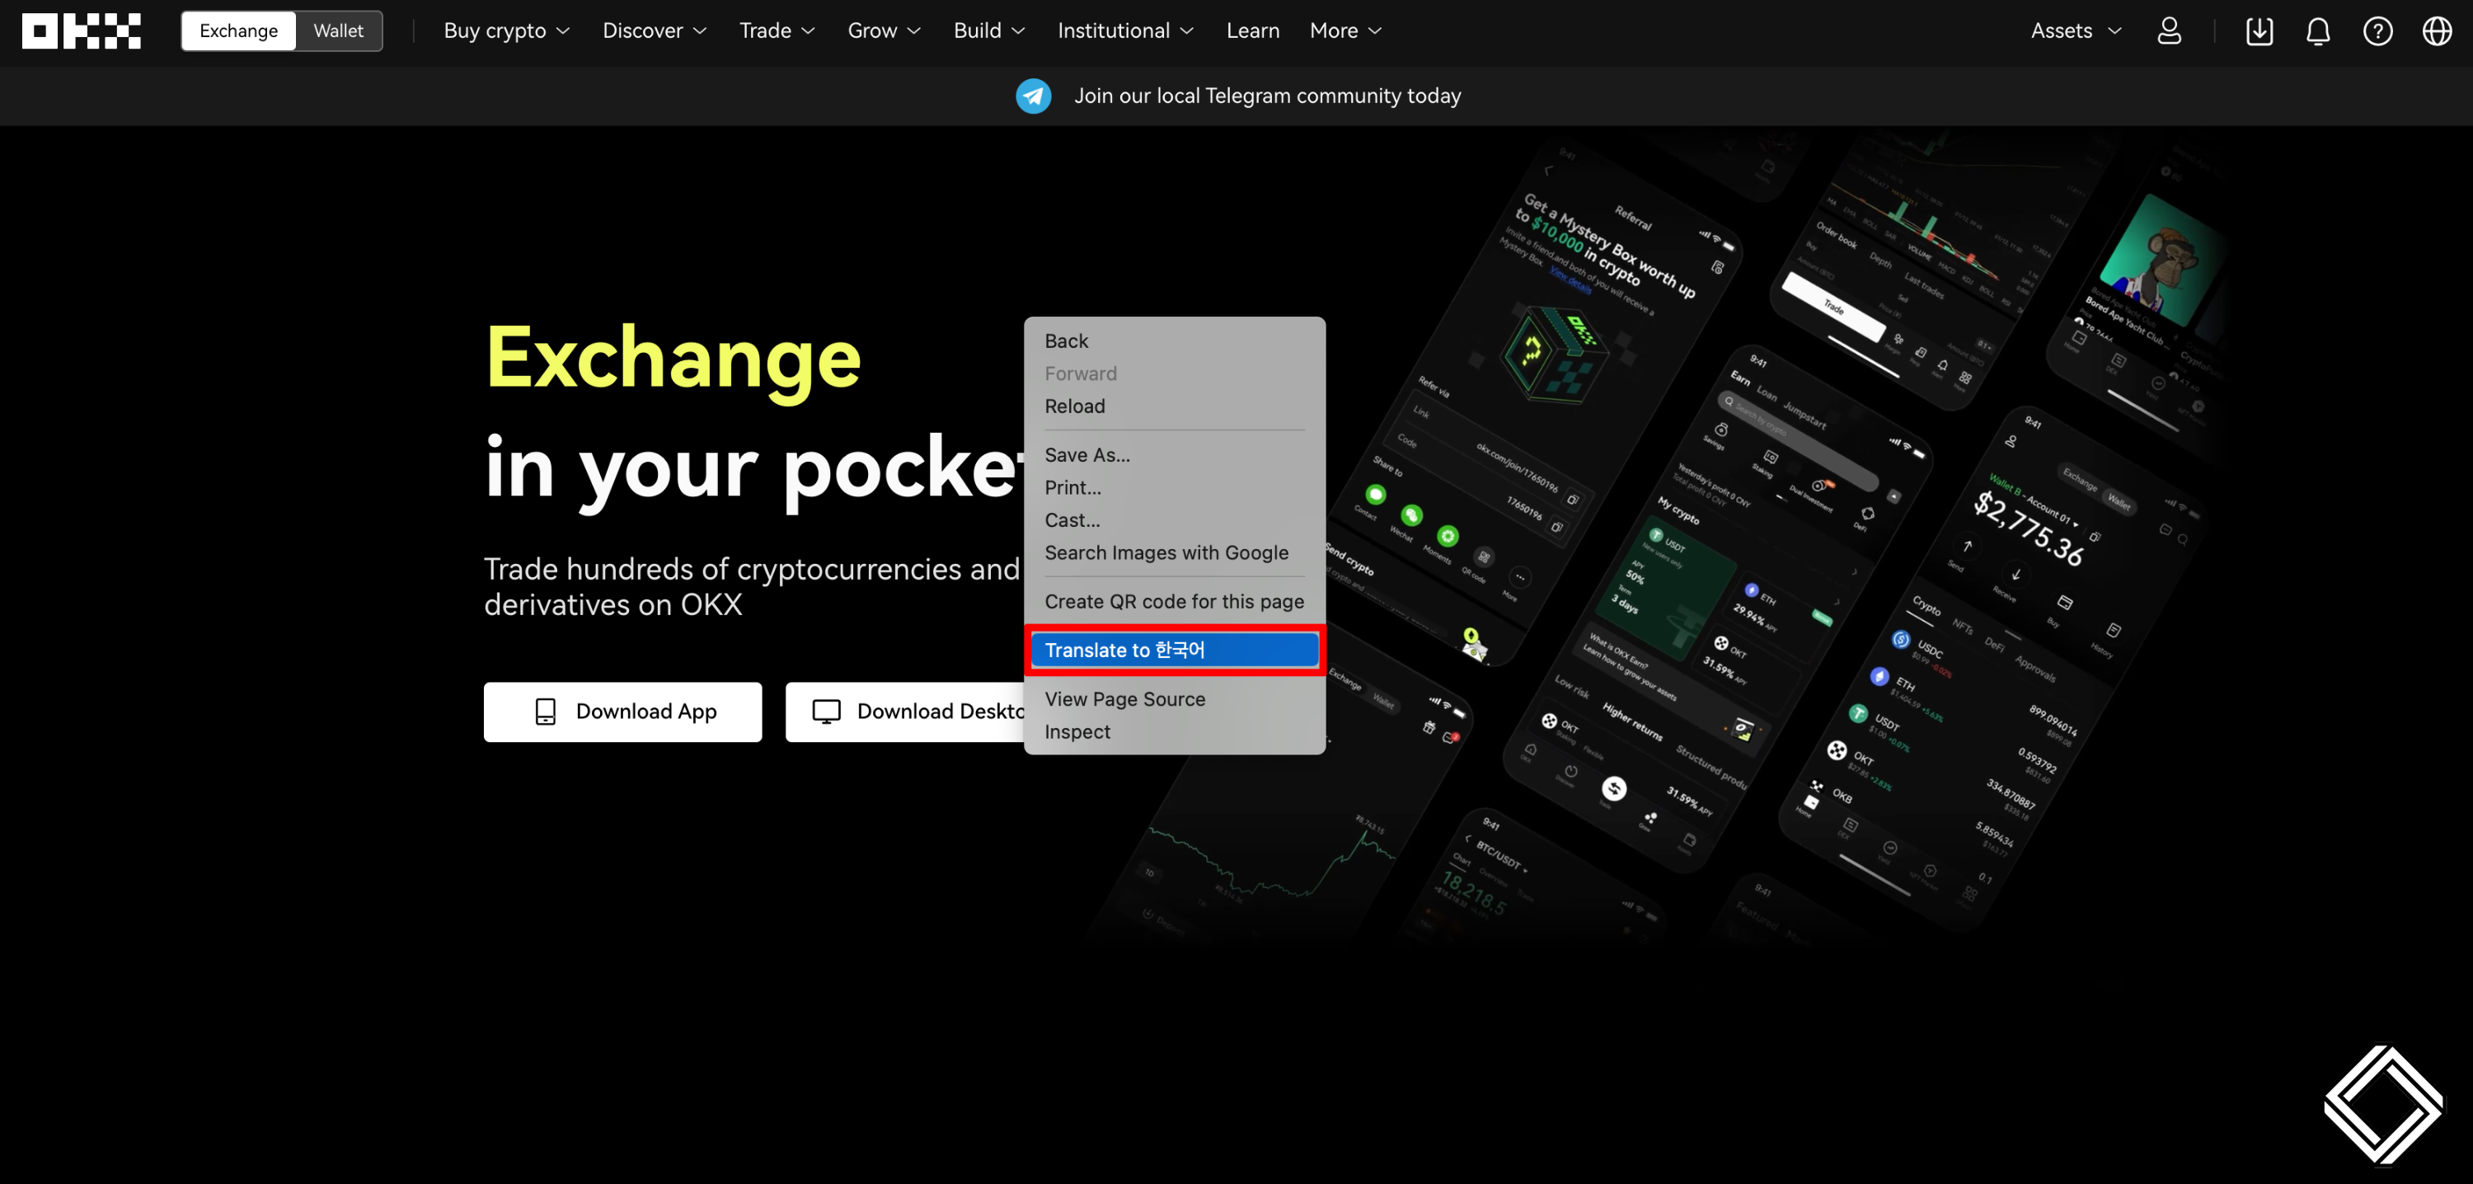Click the Download App button

tap(622, 712)
